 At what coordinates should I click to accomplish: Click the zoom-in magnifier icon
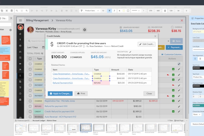[17, 11]
